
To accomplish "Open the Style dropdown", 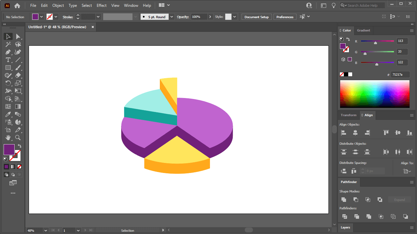I will (x=235, y=17).
